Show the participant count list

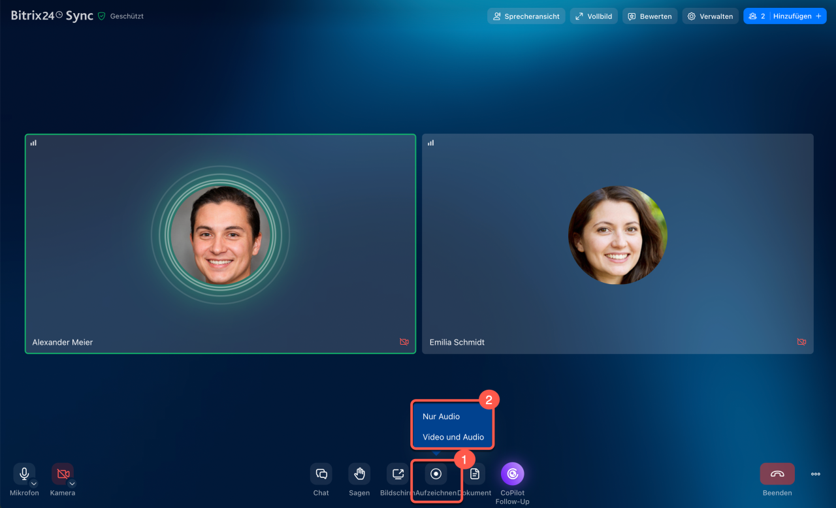click(x=757, y=16)
